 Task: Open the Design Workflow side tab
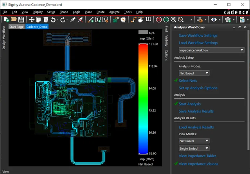point(4,38)
